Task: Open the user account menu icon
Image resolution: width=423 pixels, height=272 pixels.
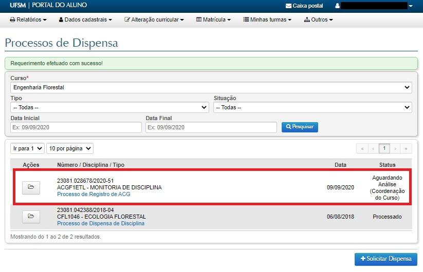Action: [337, 6]
